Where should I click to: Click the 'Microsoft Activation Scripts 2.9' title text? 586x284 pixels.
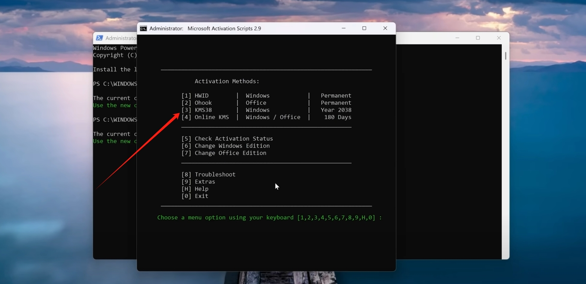[224, 28]
